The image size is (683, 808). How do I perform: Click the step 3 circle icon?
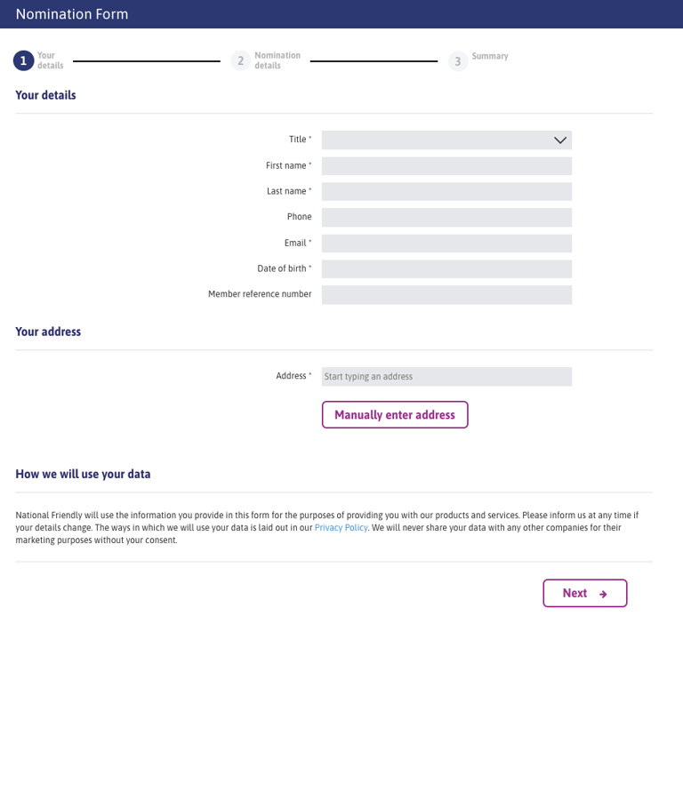click(458, 60)
